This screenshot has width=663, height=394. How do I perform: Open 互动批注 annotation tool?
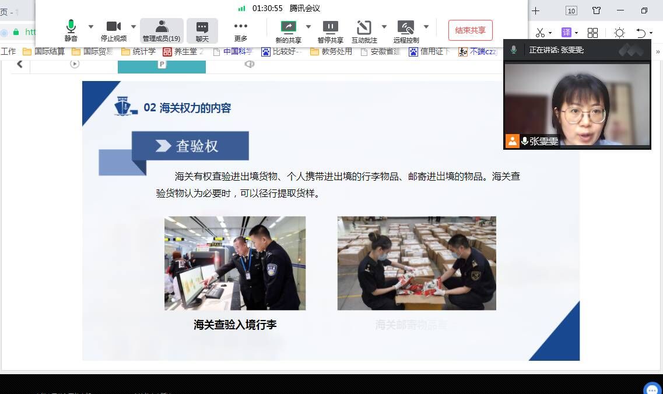pyautogui.click(x=364, y=30)
